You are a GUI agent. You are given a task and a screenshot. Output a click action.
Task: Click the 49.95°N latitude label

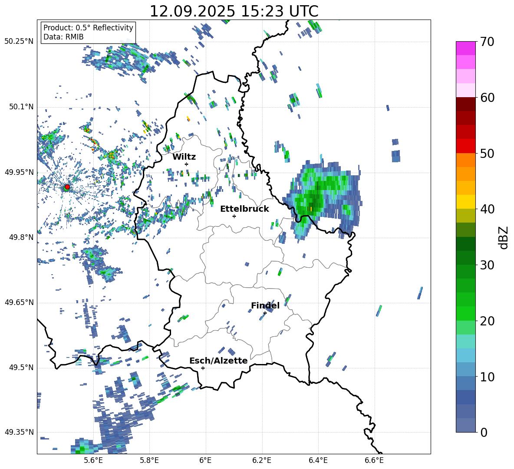pyautogui.click(x=19, y=172)
